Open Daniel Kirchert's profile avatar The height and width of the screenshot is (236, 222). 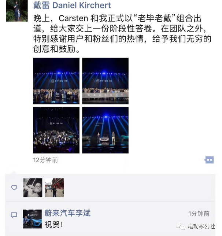pyautogui.click(x=17, y=11)
